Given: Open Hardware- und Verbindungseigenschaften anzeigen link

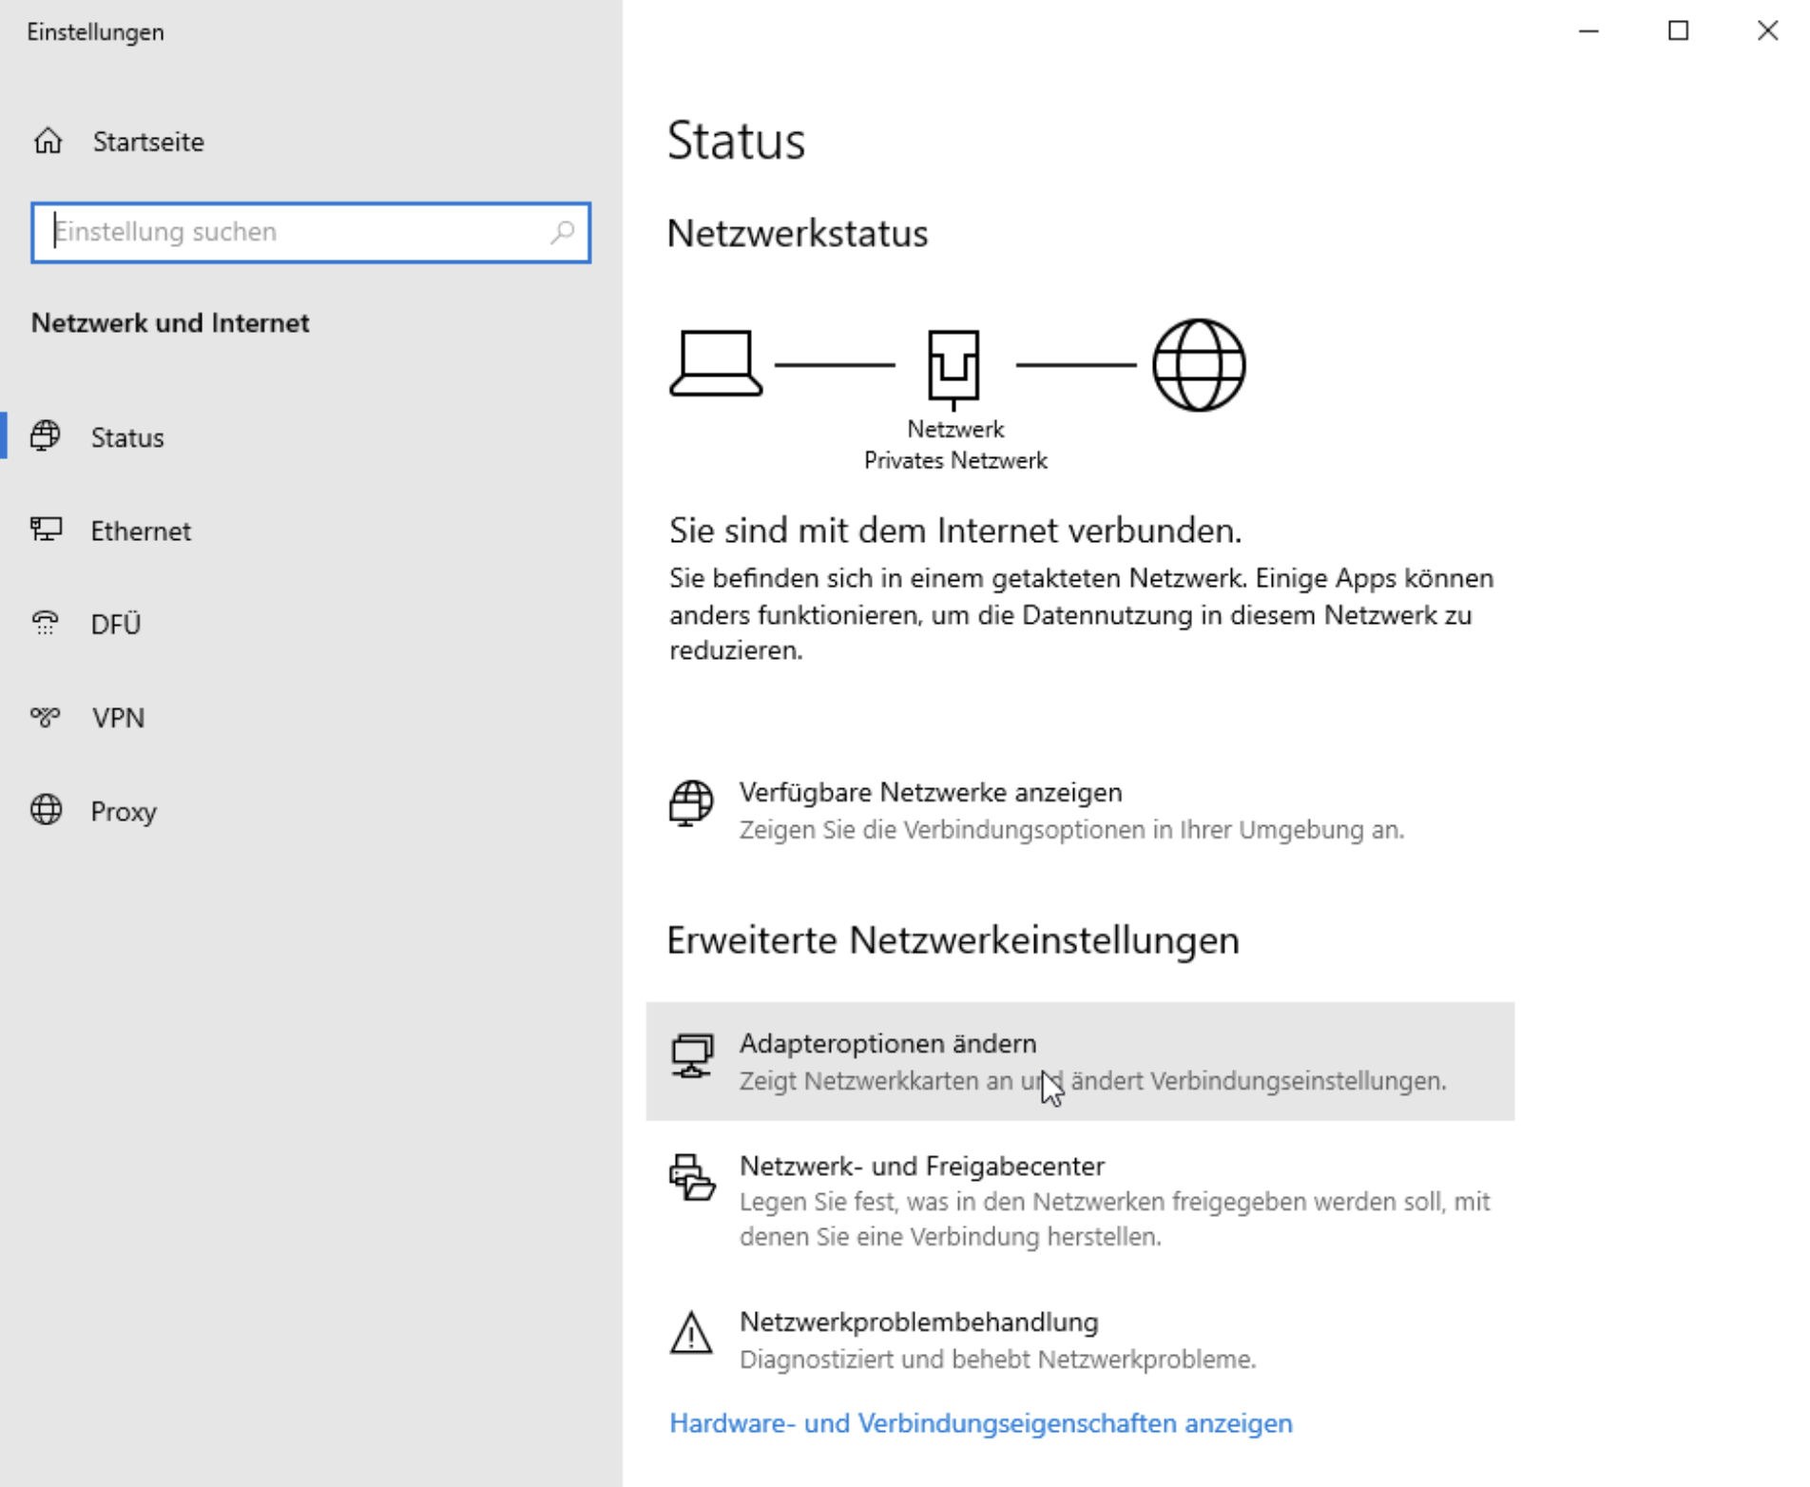Looking at the screenshot, I should point(981,1423).
